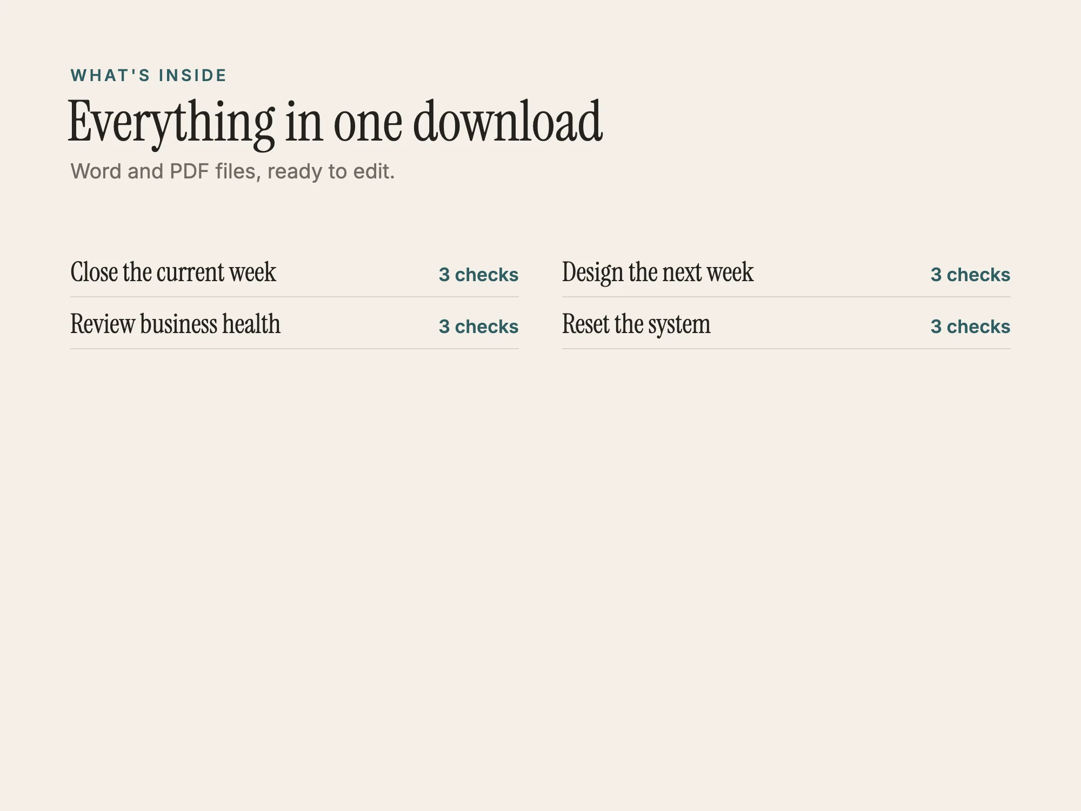The height and width of the screenshot is (811, 1081).
Task: Select 3 checks next to Reset the system
Action: [970, 327]
